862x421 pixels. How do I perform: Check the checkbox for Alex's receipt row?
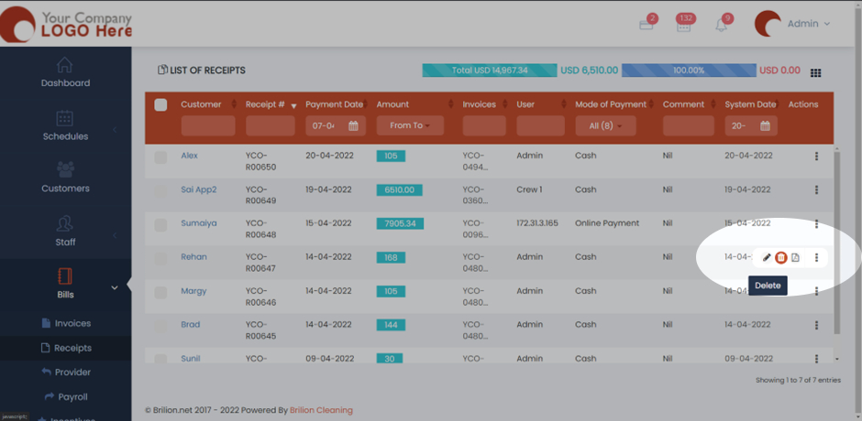coord(161,157)
